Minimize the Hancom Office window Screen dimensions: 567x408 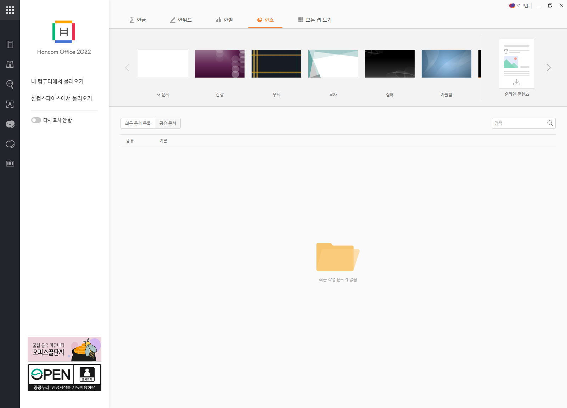(x=539, y=6)
